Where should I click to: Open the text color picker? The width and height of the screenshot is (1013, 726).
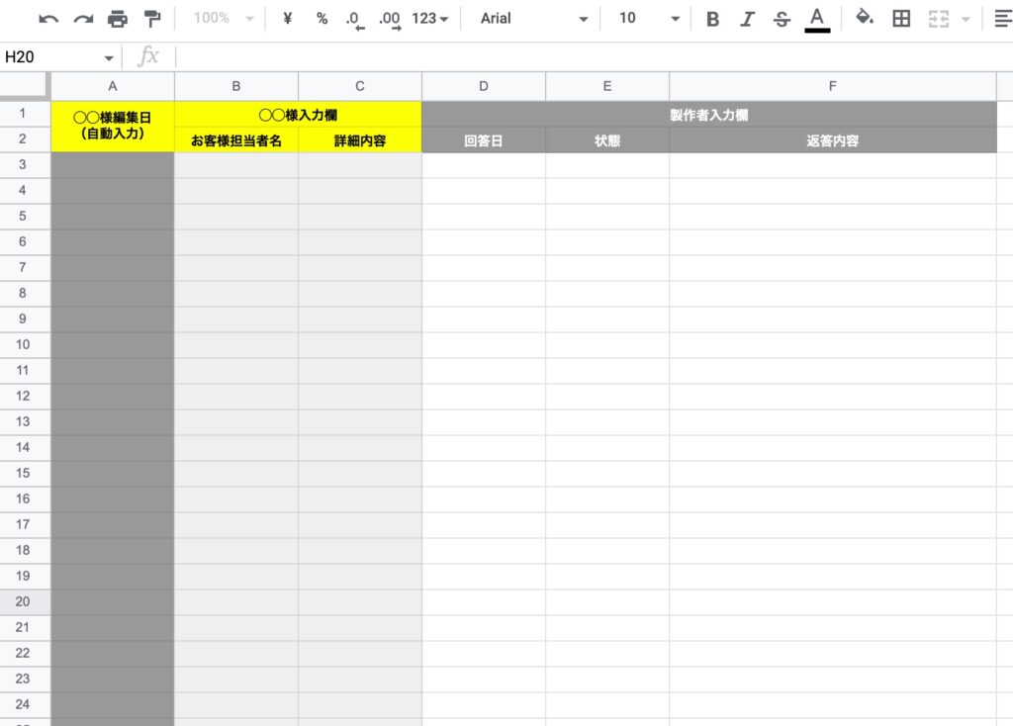click(817, 19)
